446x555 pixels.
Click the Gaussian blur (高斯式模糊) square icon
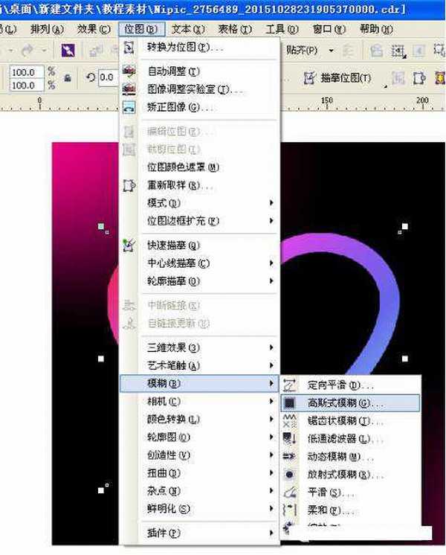coord(290,403)
